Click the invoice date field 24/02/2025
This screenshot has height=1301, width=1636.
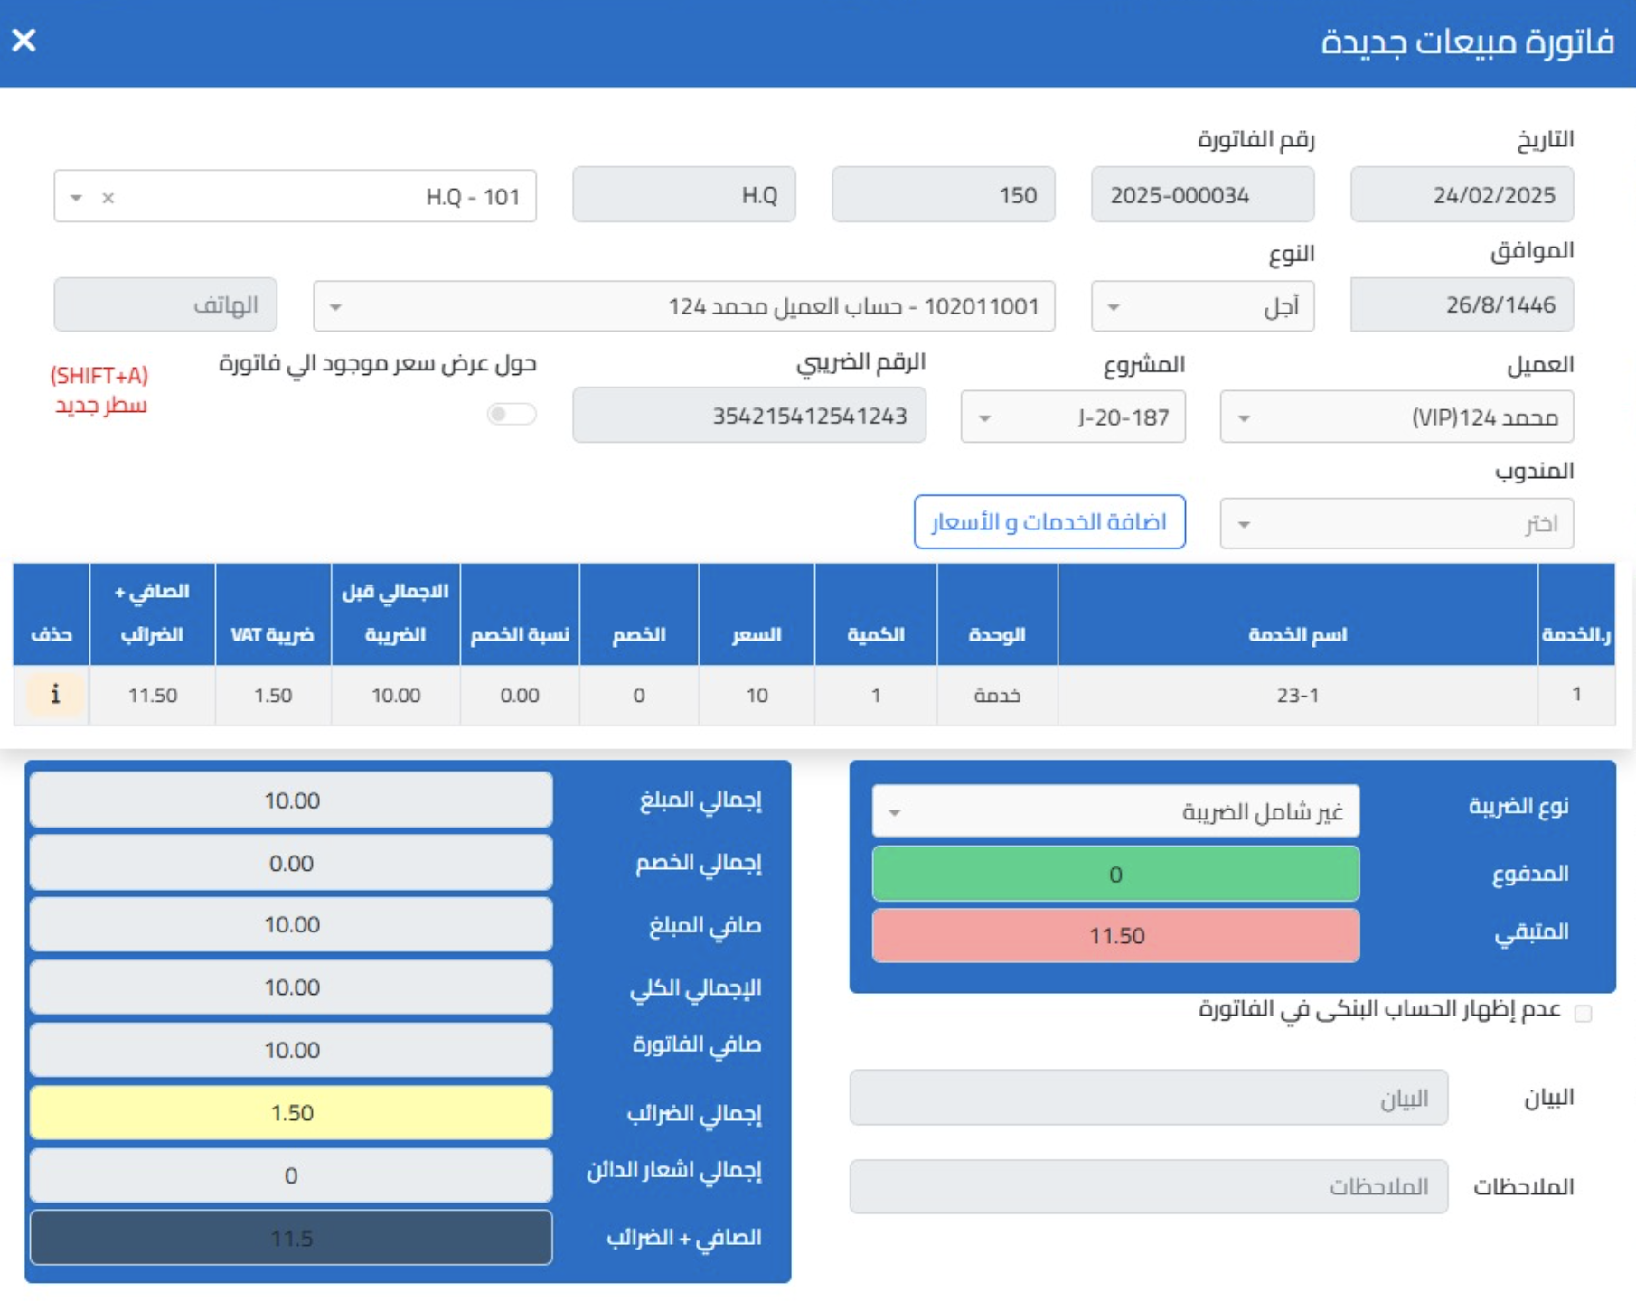[x=1462, y=195]
